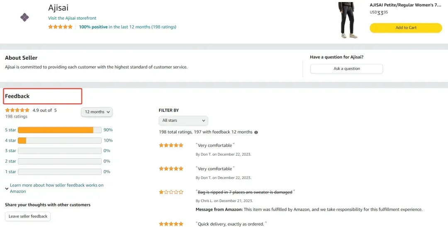Filter by the 3 star link

tap(10, 151)
